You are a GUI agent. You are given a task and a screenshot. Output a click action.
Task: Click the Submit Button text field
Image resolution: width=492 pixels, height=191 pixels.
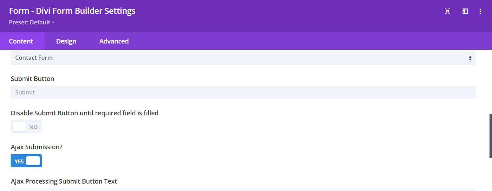click(x=243, y=92)
